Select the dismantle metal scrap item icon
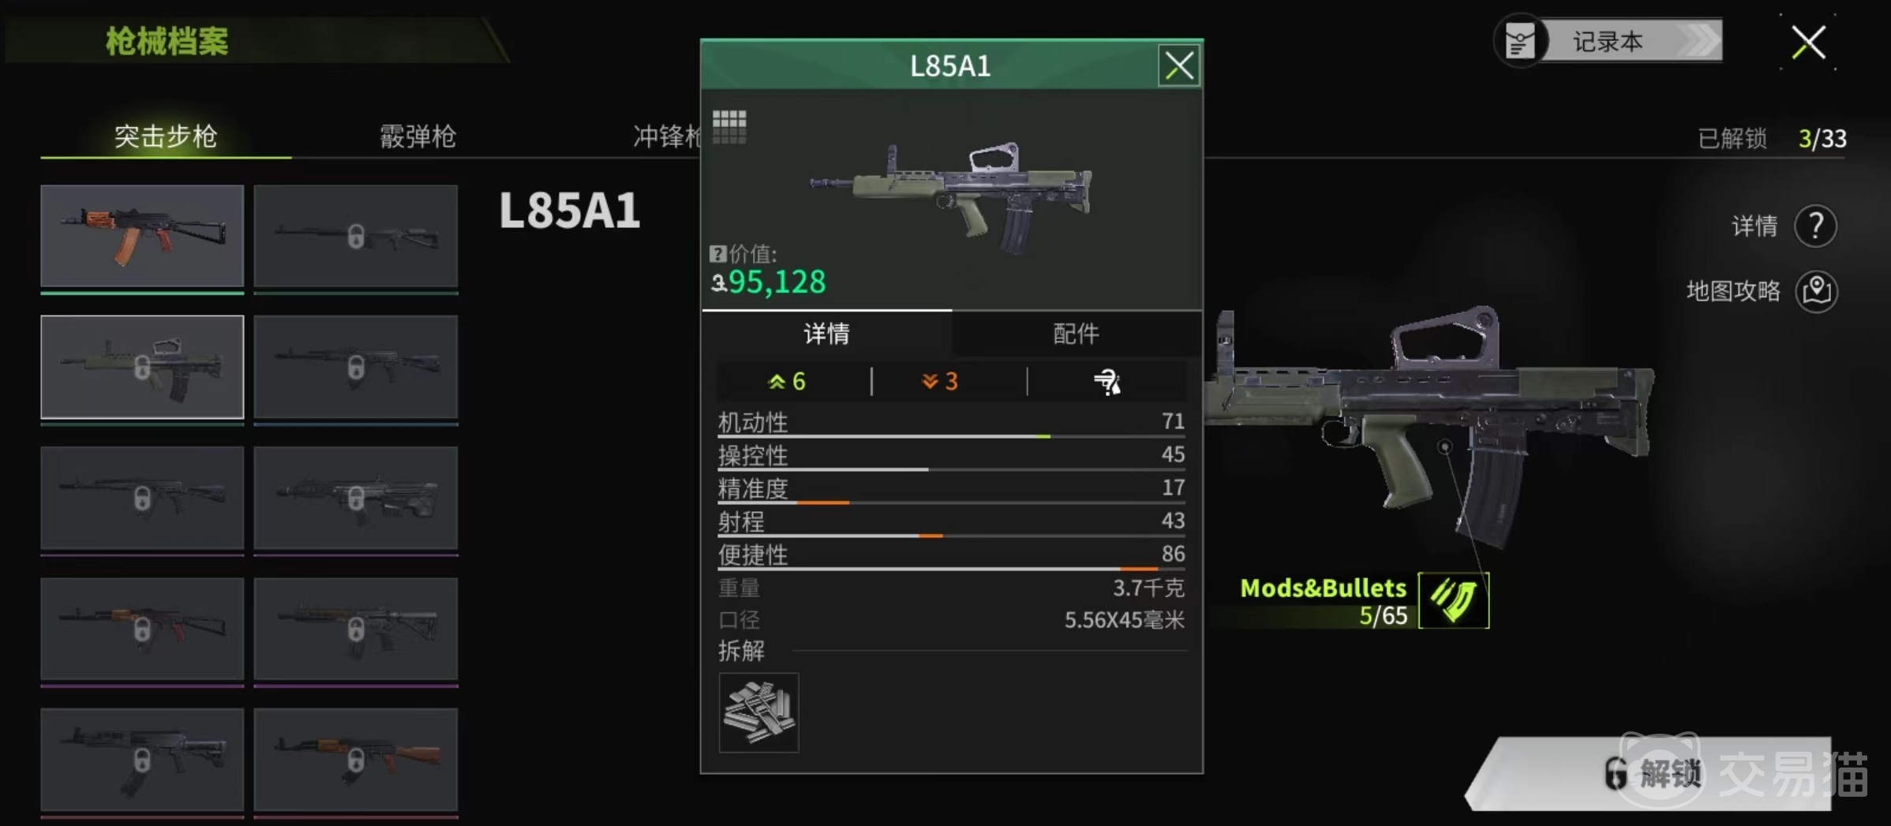This screenshot has height=826, width=1891. click(x=758, y=712)
